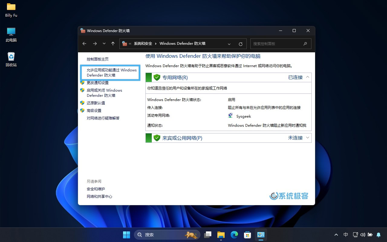
Task: Open network status tray icon
Action: (356, 235)
